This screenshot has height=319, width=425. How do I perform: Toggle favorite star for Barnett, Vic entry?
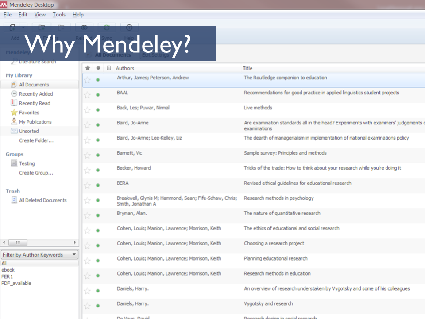88,156
